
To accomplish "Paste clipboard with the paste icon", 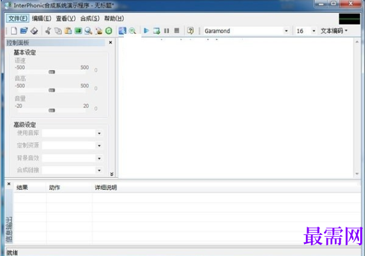I will point(68,31).
